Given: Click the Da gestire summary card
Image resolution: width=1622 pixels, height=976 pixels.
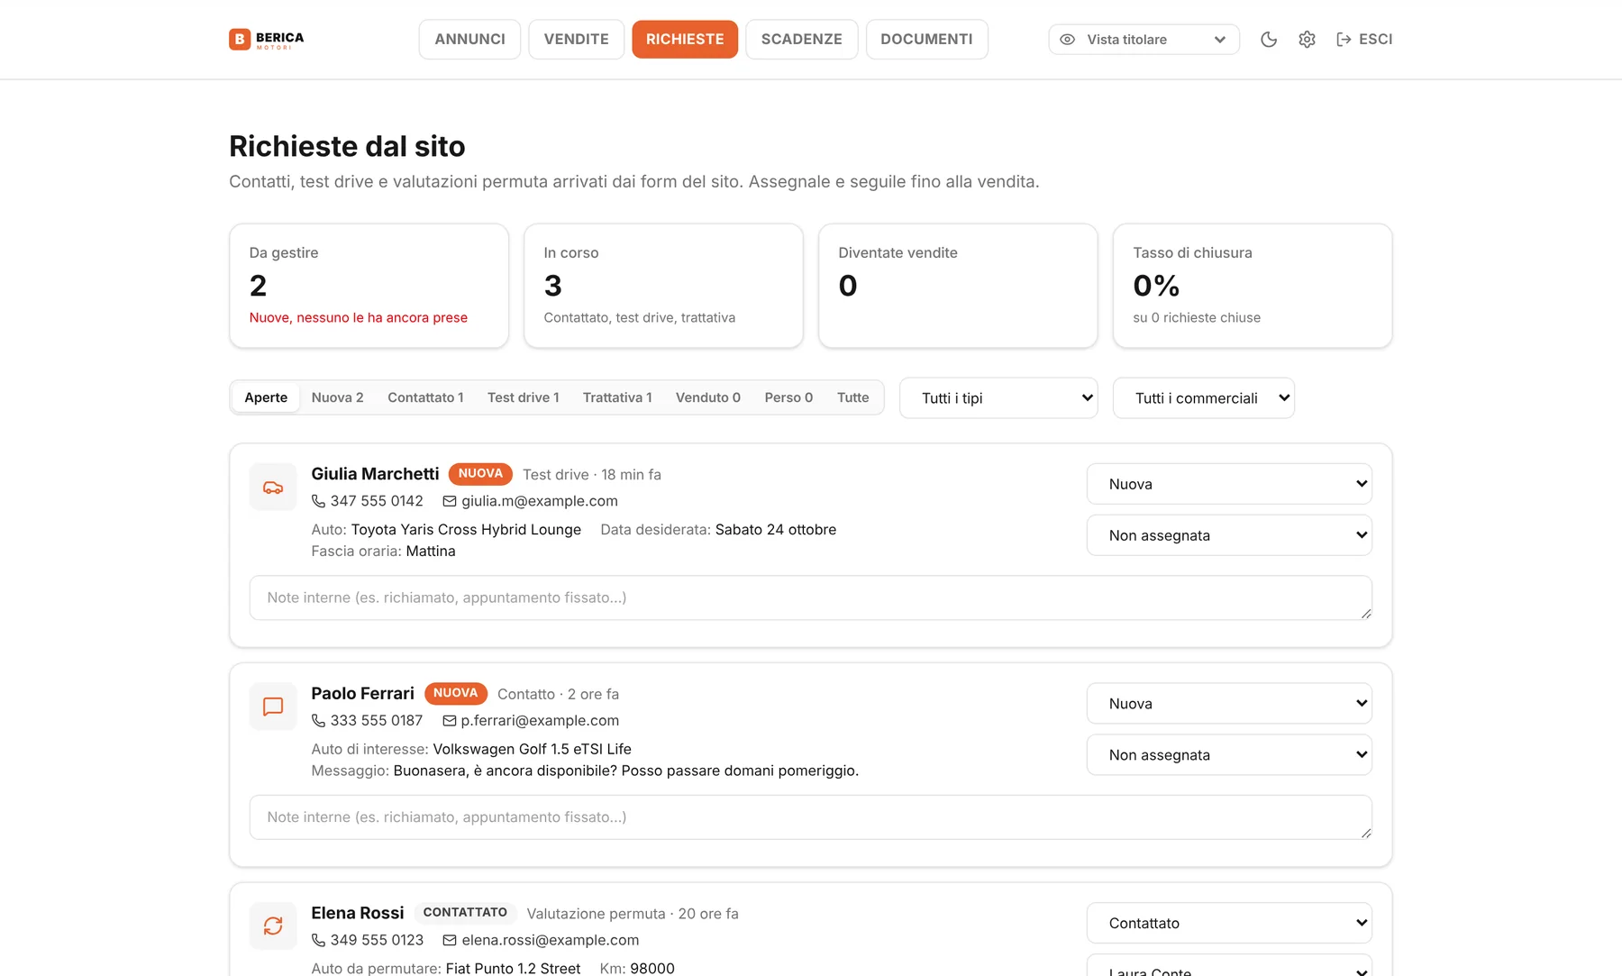Looking at the screenshot, I should tap(369, 286).
